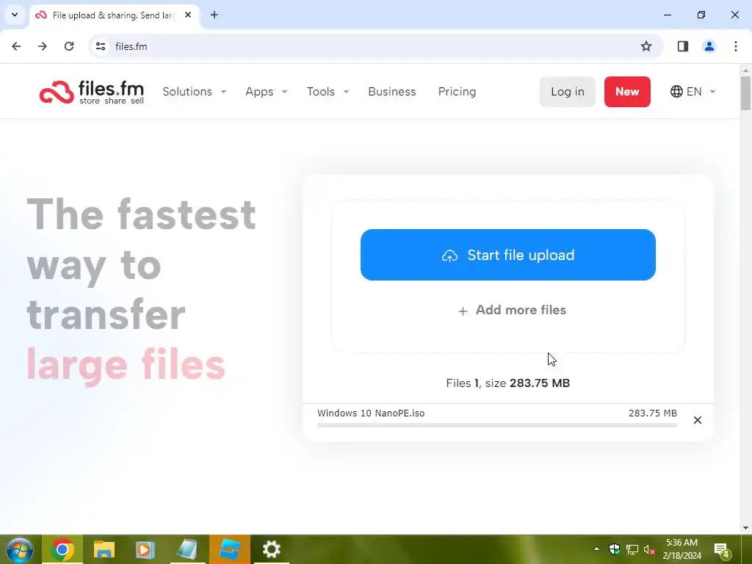Expand the Solutions menu
Viewport: 752px width, 564px height.
(x=194, y=92)
